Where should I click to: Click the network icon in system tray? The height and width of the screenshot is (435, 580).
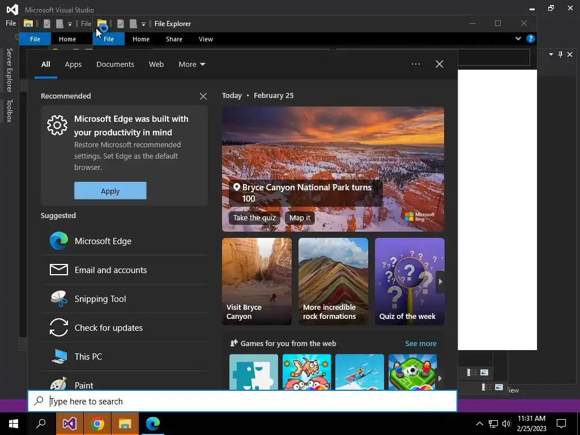pos(493,424)
